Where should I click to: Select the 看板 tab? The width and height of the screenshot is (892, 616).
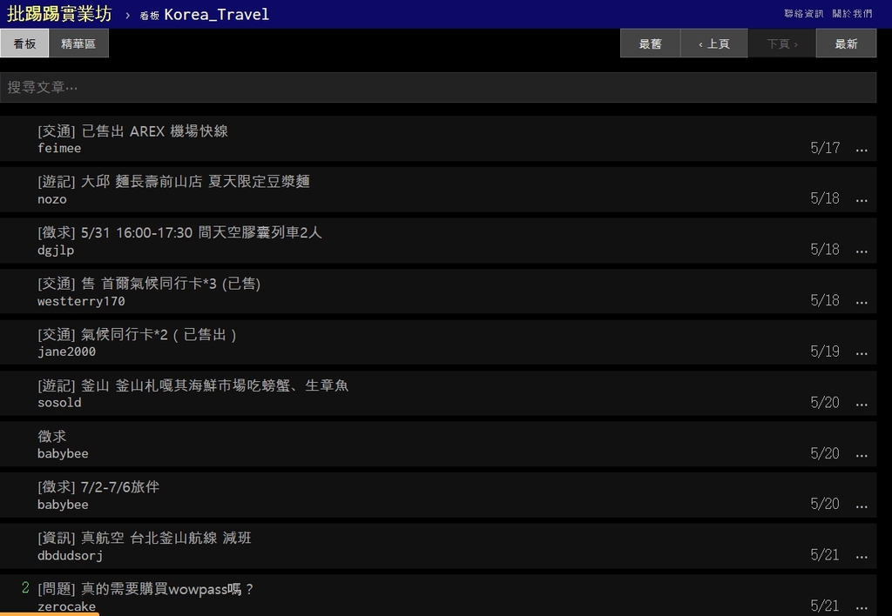pos(24,44)
